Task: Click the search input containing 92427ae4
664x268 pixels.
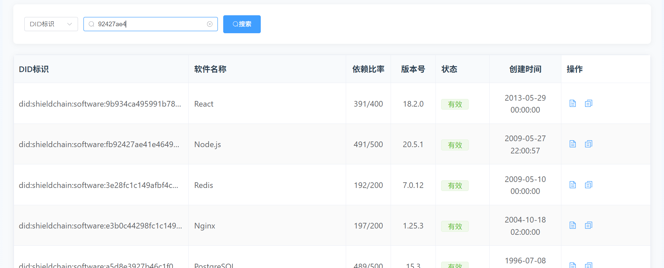Action: pyautogui.click(x=150, y=24)
